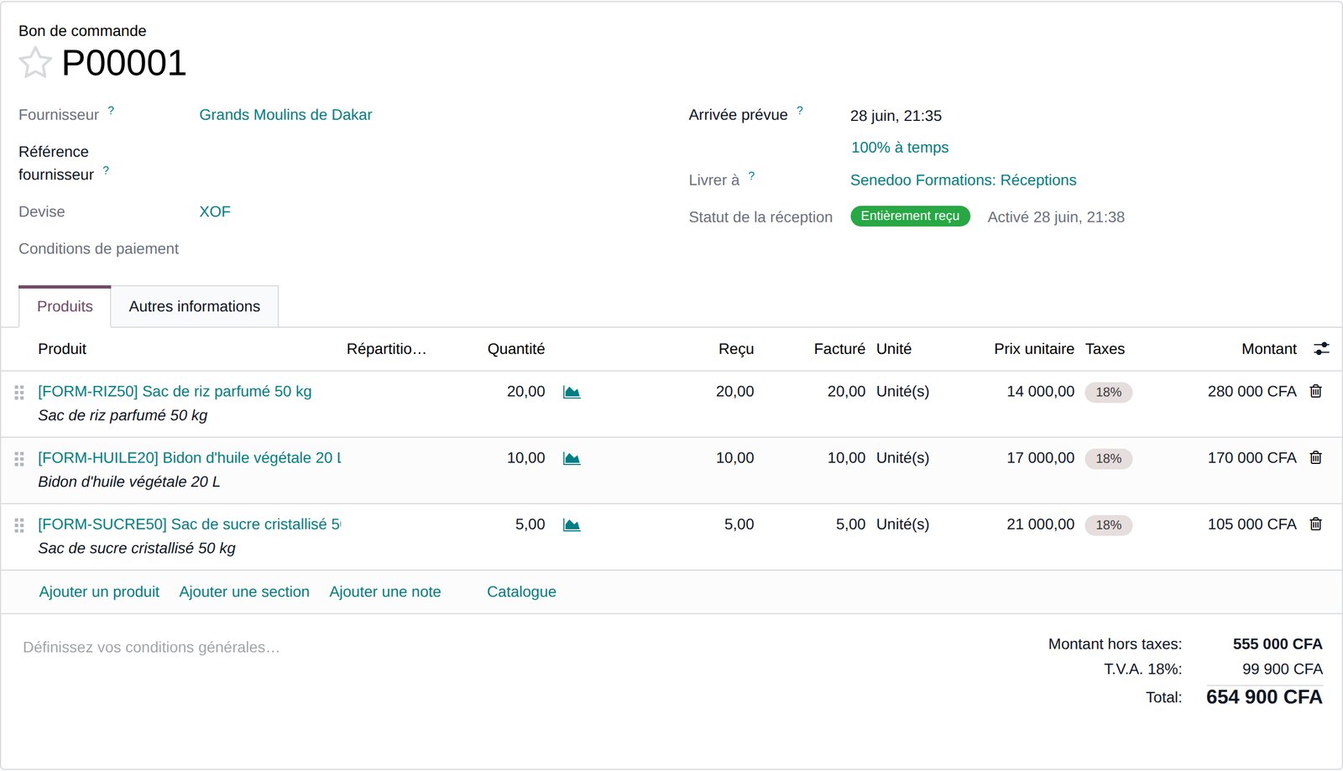Click the 100% à temps indicator
Screen dimensions: 1343x771
[x=900, y=148]
